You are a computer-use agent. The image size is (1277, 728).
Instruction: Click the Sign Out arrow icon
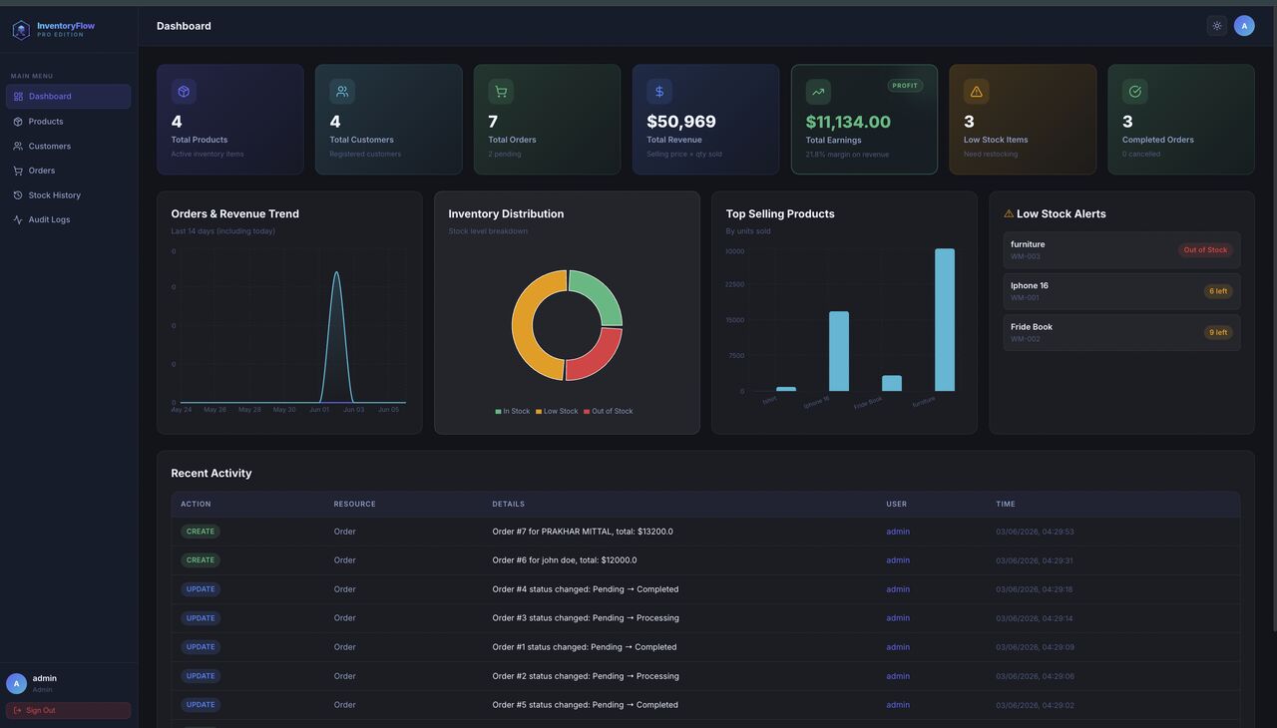click(x=18, y=711)
